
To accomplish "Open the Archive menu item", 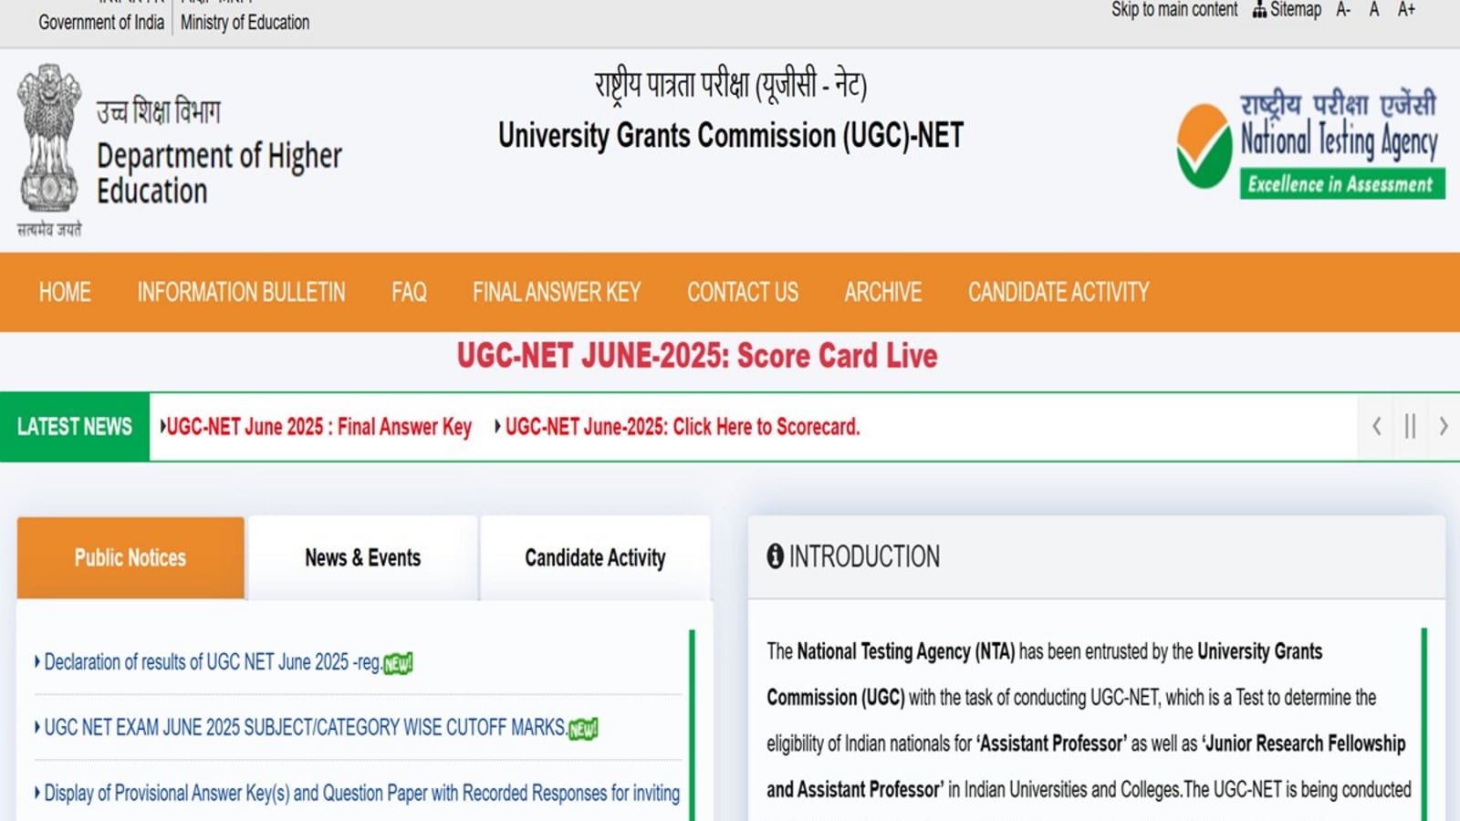I will tap(882, 292).
